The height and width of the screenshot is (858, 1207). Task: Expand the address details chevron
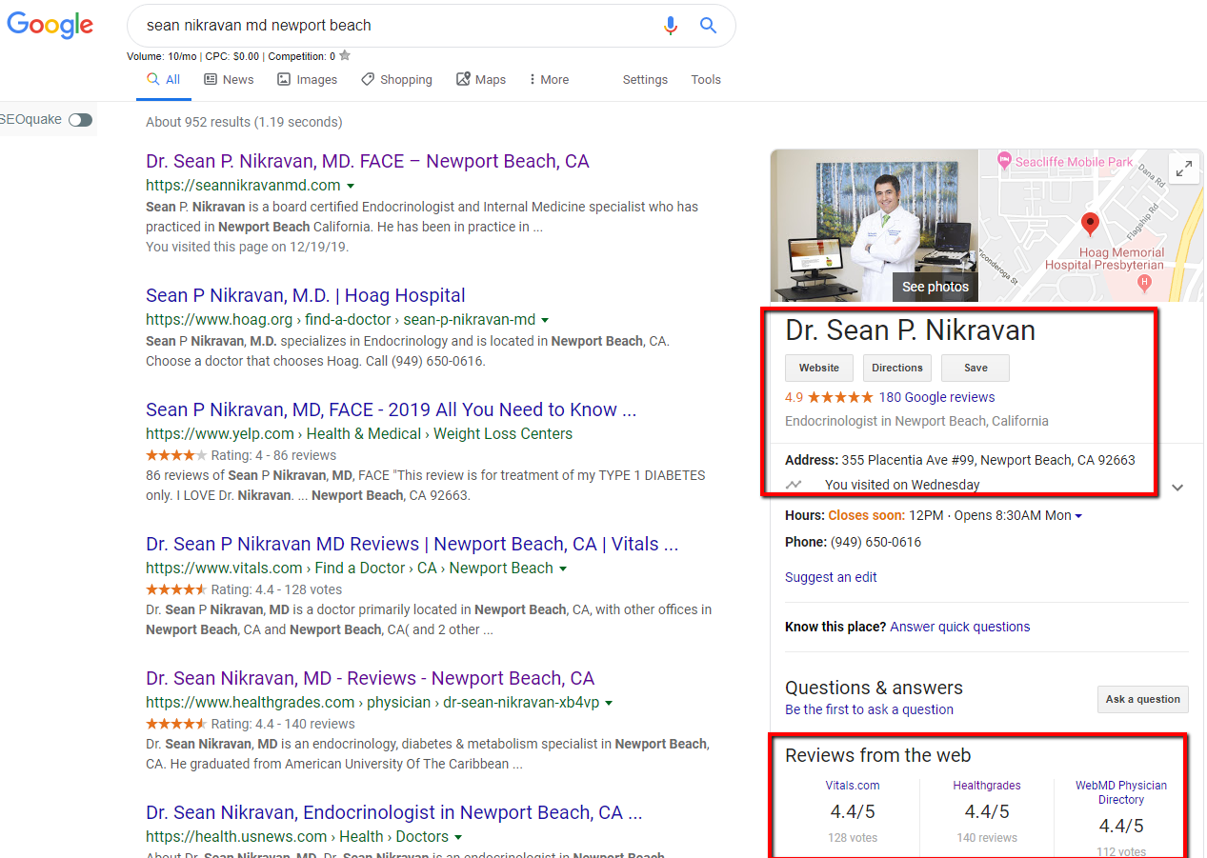[1177, 487]
